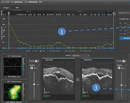Click the link/sync icon between the OCT scans
Screen dimensions: 130x103
coord(78,79)
